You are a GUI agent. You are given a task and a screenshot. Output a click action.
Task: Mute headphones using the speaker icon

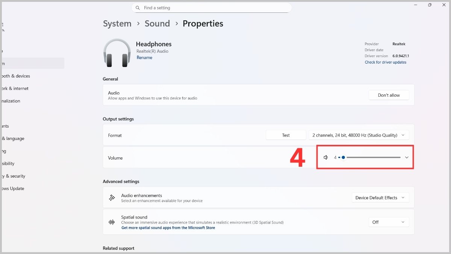(326, 158)
